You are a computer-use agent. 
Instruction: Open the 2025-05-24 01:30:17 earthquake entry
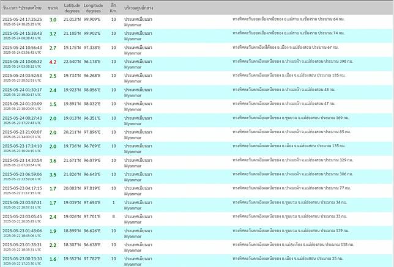[22, 89]
